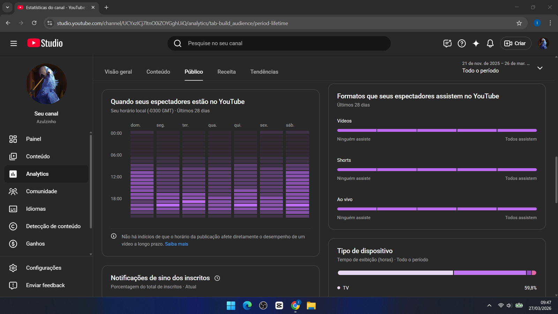Follow the Saiba mais link
Screen dimensions: 558x314
pyautogui.click(x=176, y=244)
